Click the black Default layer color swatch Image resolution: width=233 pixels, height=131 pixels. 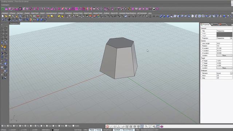point(52,130)
